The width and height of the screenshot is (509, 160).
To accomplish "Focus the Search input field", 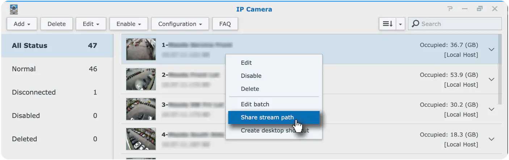I will [455, 24].
